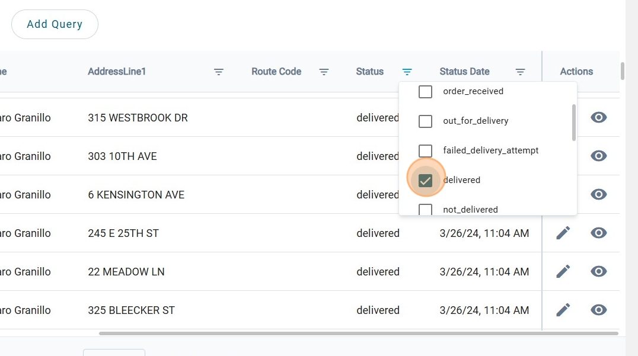Viewport: 638px width, 356px height.
Task: Open the Status Date column filter
Action: 520,72
